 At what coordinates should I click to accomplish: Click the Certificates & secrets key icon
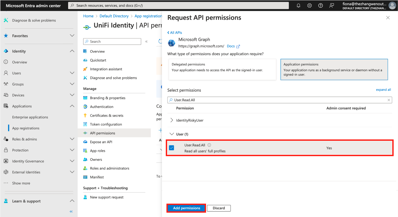pos(85,116)
